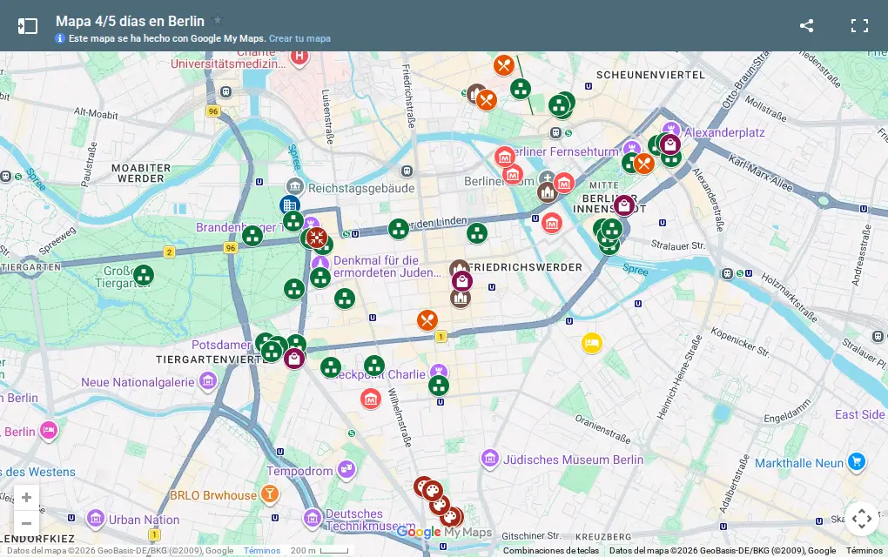Select the blue building marker near Reichstag
The width and height of the screenshot is (888, 557).
click(x=290, y=205)
